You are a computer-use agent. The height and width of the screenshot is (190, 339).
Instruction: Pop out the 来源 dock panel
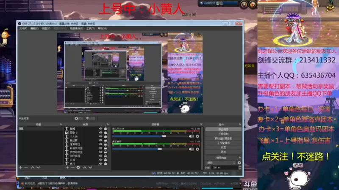pyautogui.click(x=108, y=125)
